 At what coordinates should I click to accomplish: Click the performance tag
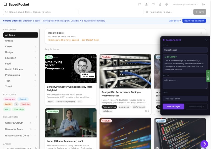coord(139,107)
